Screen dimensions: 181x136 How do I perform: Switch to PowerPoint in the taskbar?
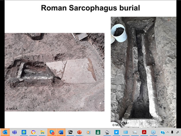(x=79, y=132)
